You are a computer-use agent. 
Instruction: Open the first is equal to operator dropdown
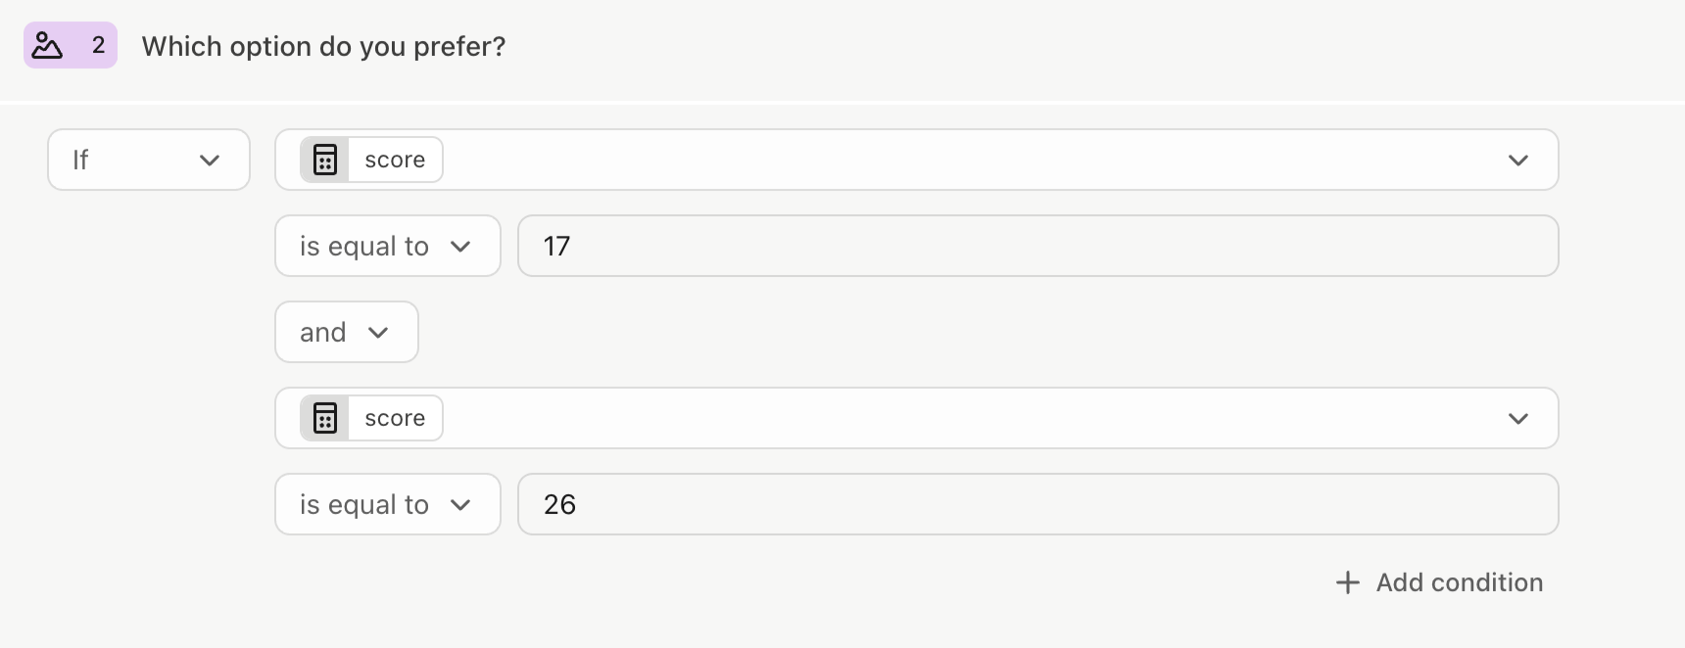[387, 246]
